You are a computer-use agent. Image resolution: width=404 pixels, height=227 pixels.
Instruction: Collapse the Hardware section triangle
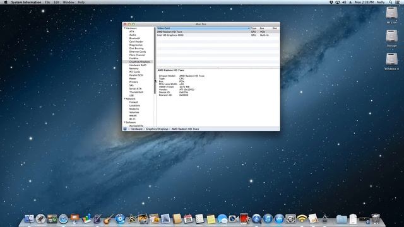(125, 28)
